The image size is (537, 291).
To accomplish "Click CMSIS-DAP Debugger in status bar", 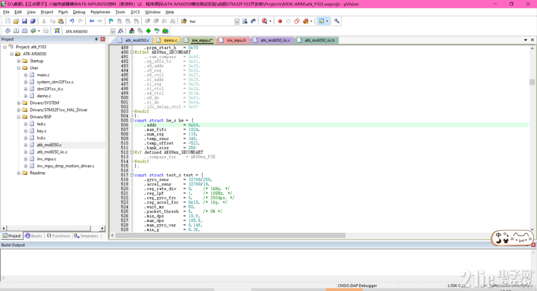I will click(357, 286).
